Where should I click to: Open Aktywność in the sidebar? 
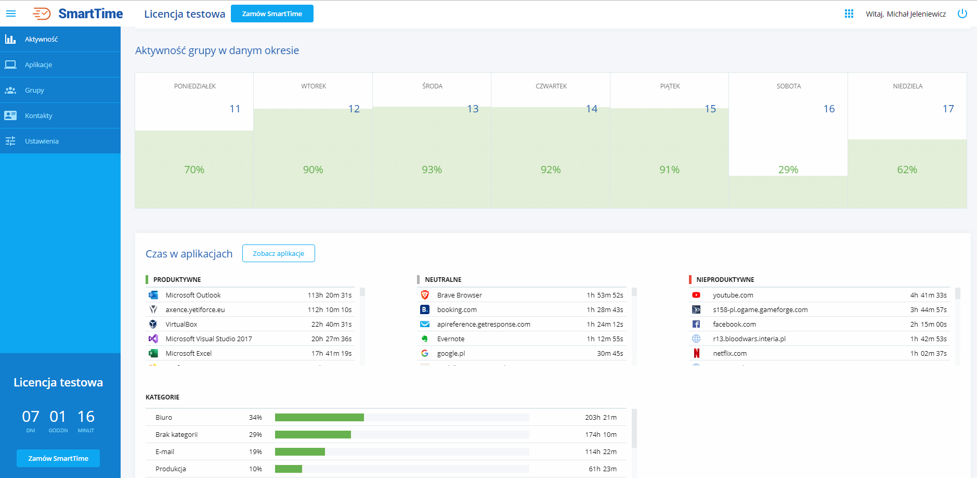(41, 39)
